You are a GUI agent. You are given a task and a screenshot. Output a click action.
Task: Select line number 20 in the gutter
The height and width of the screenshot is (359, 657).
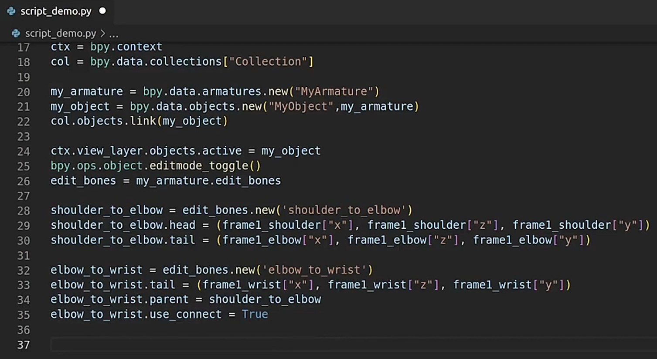click(24, 92)
